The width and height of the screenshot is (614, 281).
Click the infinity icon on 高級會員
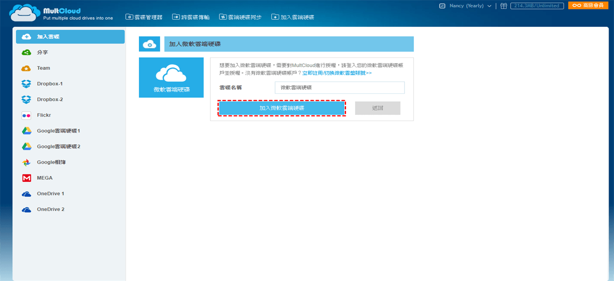click(576, 5)
